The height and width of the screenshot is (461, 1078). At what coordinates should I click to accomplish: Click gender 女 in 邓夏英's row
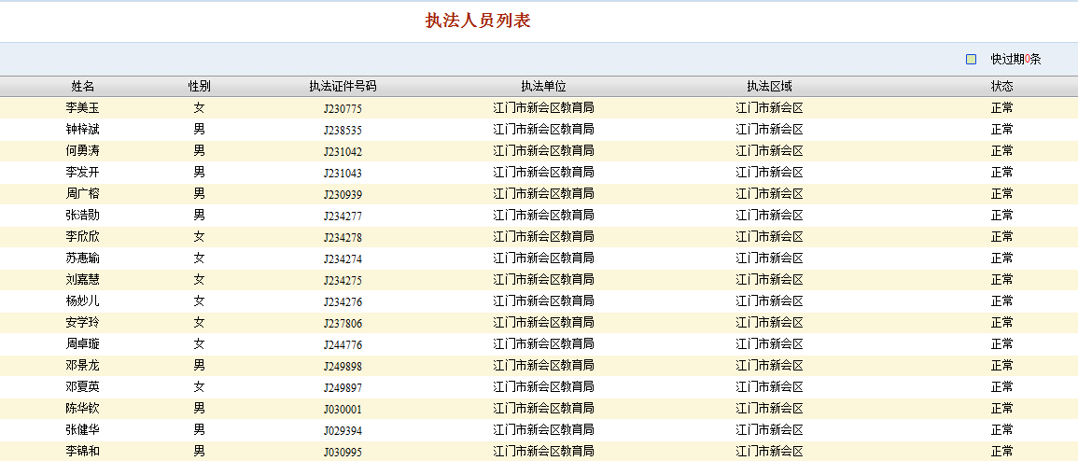pos(200,386)
